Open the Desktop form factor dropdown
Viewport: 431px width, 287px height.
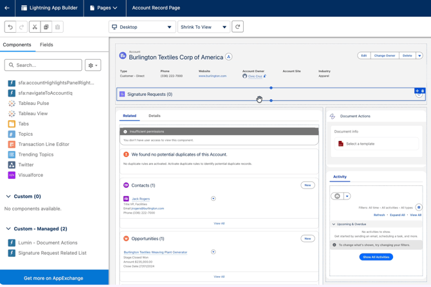point(142,27)
